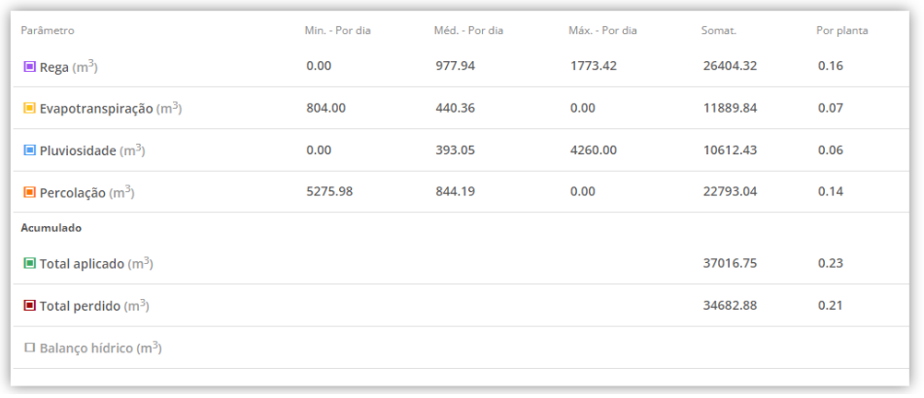
Task: Enable the Balanço hídrico checkbox
Action: 29,348
